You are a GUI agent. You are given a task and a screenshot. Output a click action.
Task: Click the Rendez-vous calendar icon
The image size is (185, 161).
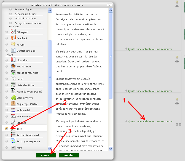[13, 116]
